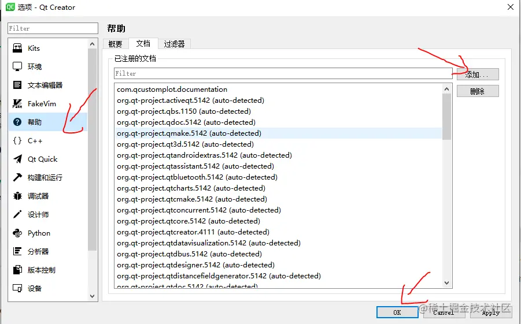Viewport: 521px width, 324px height.
Task: Switch to the 概要 tab
Action: click(115, 44)
